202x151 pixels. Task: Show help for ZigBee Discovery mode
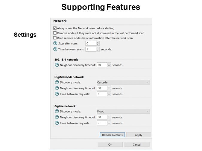(57, 111)
